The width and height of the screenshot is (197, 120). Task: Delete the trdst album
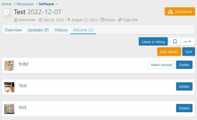[184, 65]
